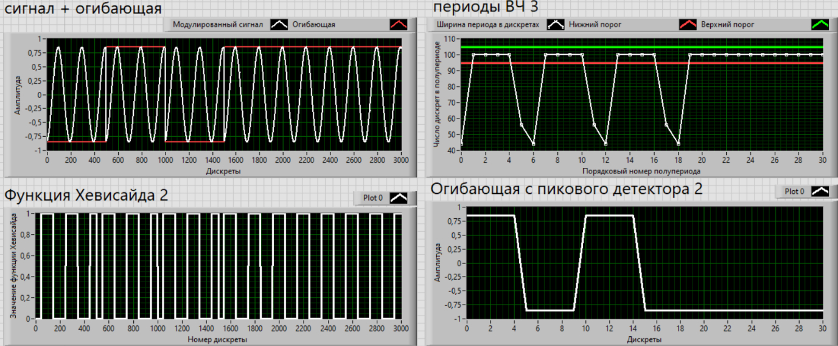Image resolution: width=838 pixels, height=346 pixels.
Task: Select the Модулированный сигнал legend label
Action: click(x=218, y=25)
